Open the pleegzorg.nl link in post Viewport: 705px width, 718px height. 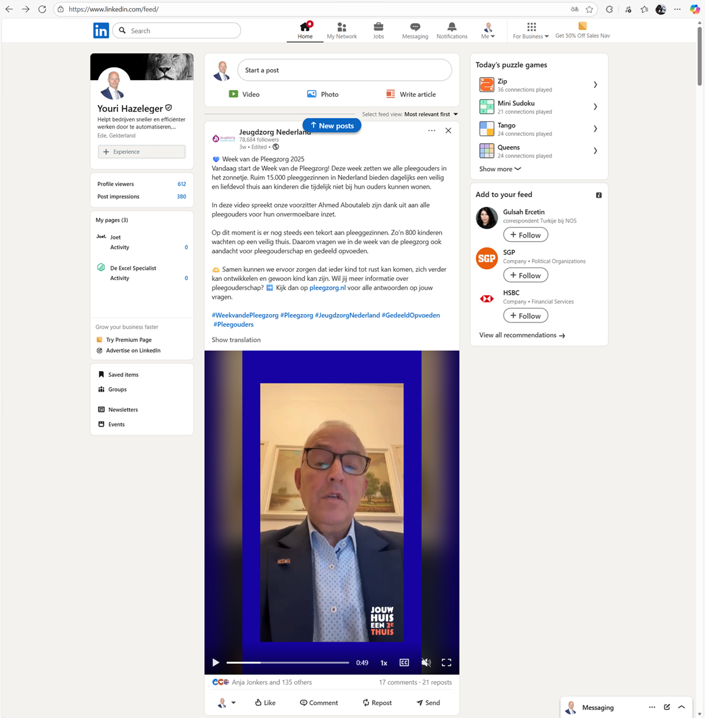[x=327, y=288]
